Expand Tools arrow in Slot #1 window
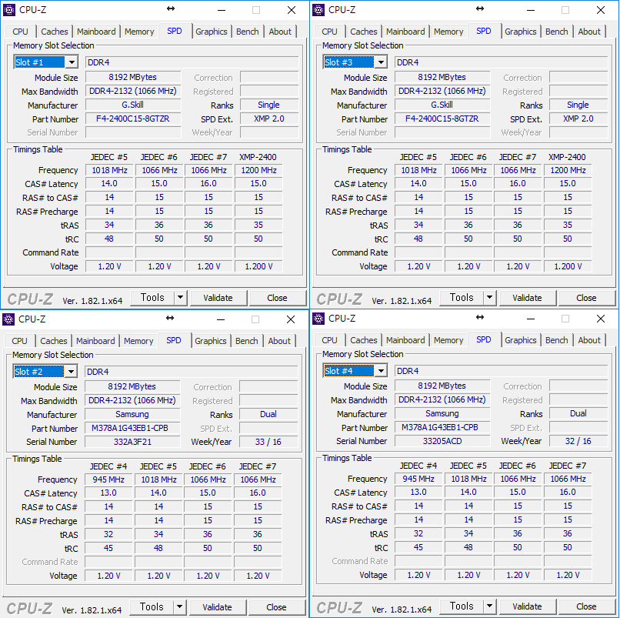Screen dimensions: 620x618 click(x=180, y=298)
